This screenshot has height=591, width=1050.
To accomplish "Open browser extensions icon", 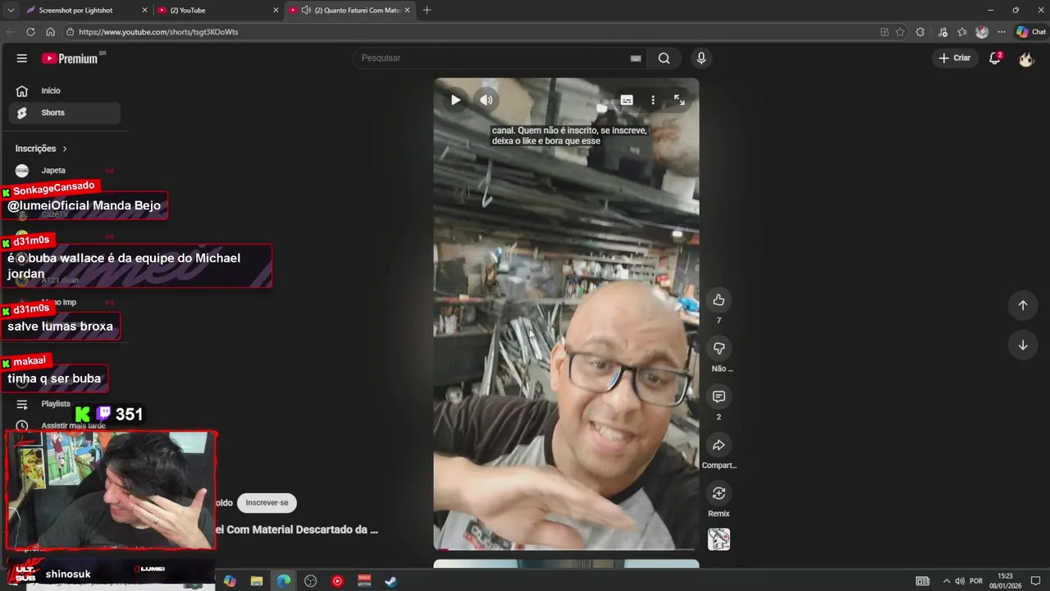I will pyautogui.click(x=920, y=32).
